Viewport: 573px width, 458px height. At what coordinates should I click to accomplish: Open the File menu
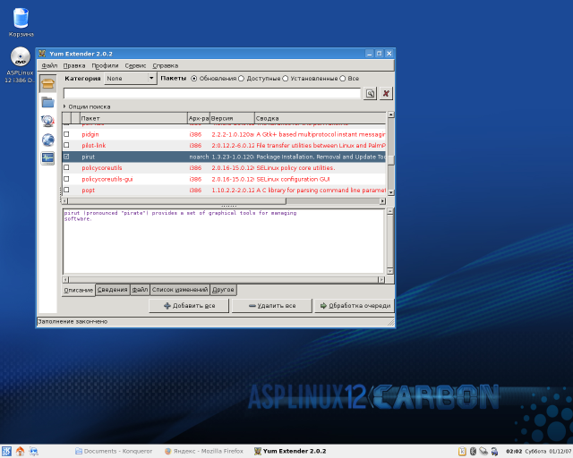(x=49, y=65)
